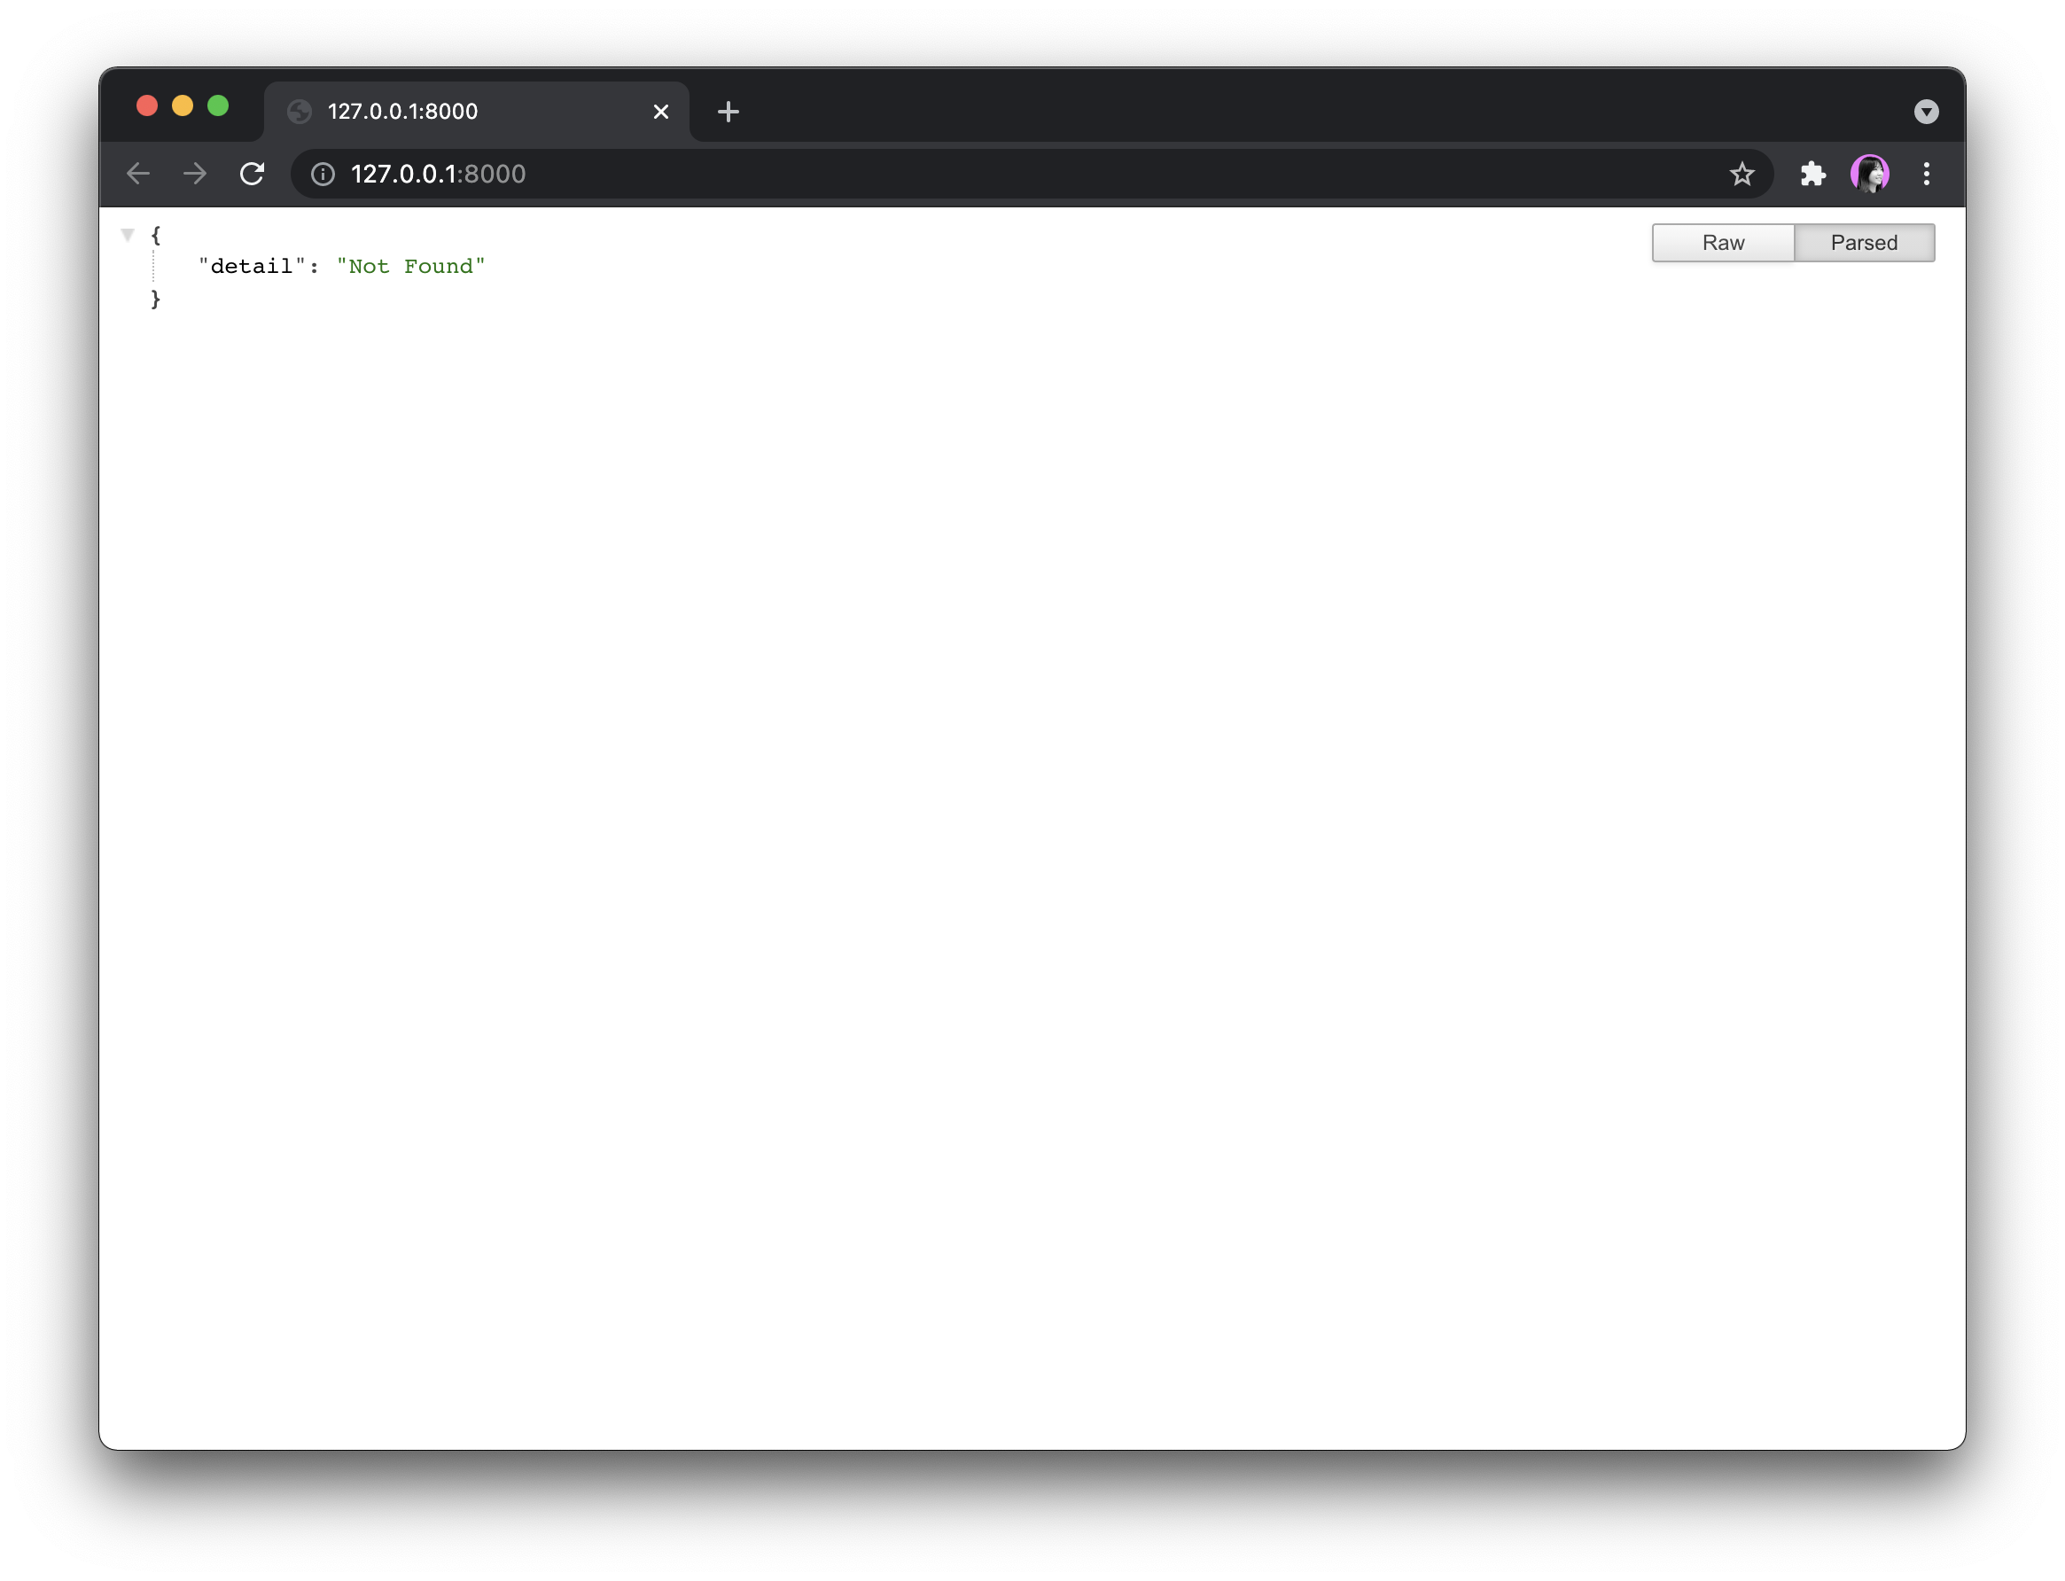The width and height of the screenshot is (2065, 1581).
Task: Select the 127.0.0.1:8000 tab
Action: pos(476,112)
